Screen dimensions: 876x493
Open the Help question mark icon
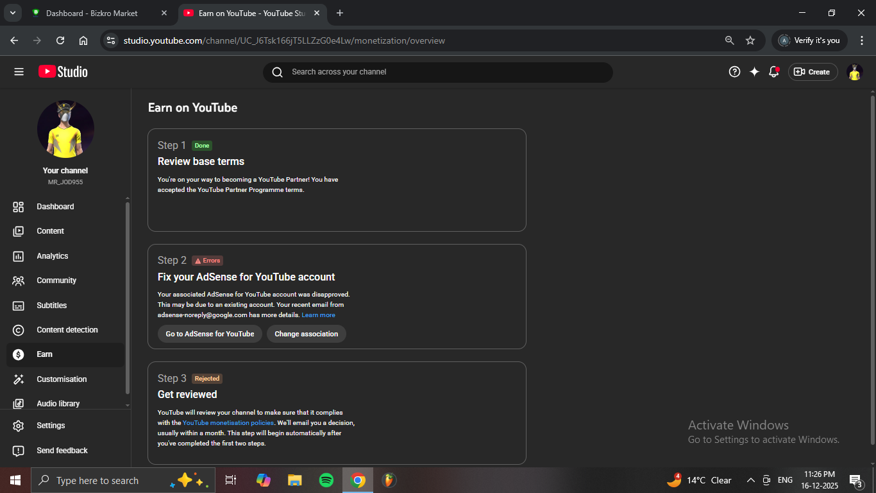pos(734,72)
